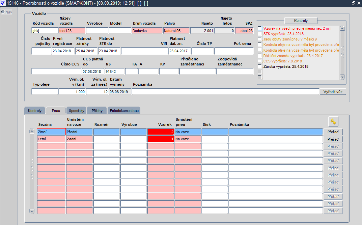This screenshot has width=362, height=225.
Task: Click the Najeto field showing 2 001
Action: [x=202, y=31]
